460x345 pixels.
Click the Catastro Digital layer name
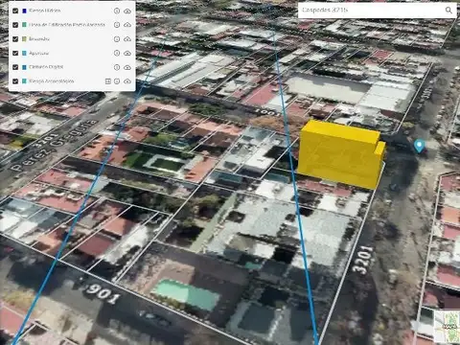click(x=46, y=67)
